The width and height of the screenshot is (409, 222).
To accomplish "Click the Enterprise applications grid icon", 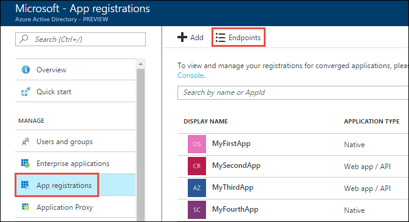I will pyautogui.click(x=26, y=163).
